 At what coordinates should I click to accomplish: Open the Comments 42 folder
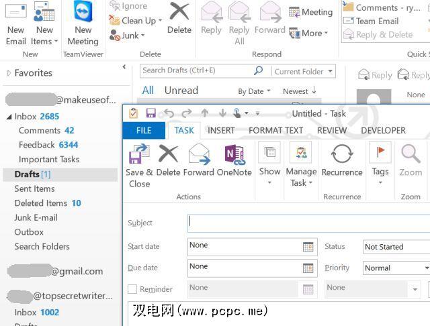pos(46,131)
